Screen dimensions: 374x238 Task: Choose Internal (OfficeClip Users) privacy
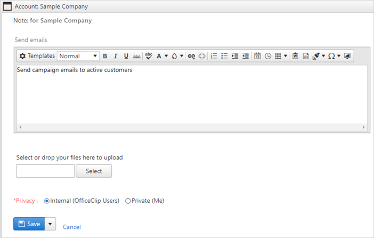tap(47, 201)
